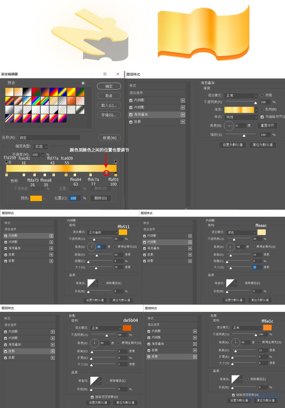Toggle the 反向(R) reverse checkbox

click(x=262, y=110)
